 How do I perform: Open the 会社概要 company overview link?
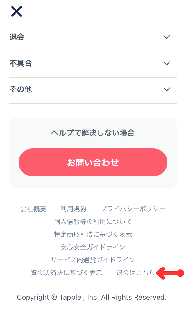point(33,209)
